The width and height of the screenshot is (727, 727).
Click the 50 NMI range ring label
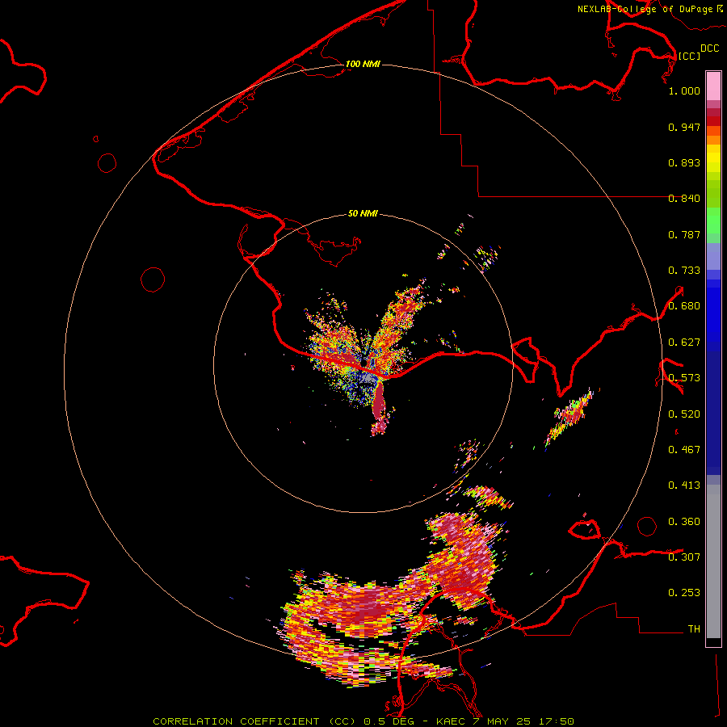[363, 214]
